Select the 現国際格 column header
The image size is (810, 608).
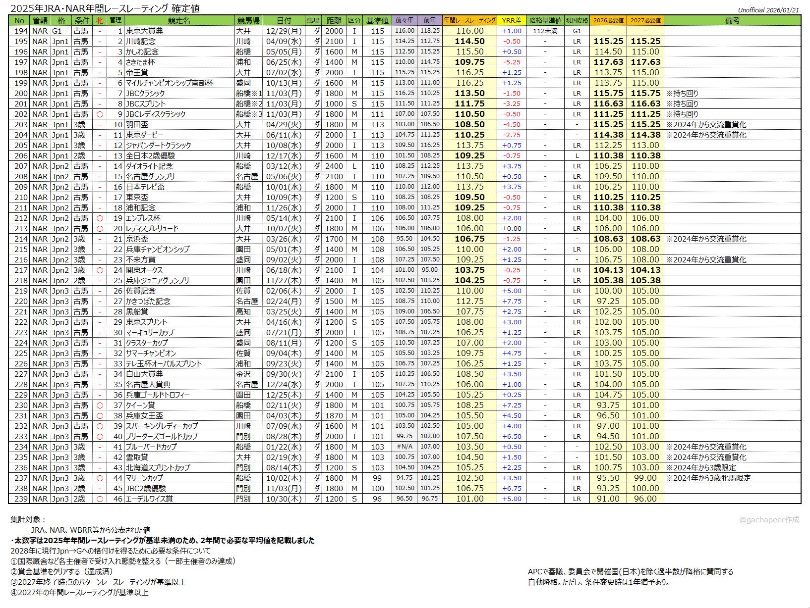coord(577,20)
